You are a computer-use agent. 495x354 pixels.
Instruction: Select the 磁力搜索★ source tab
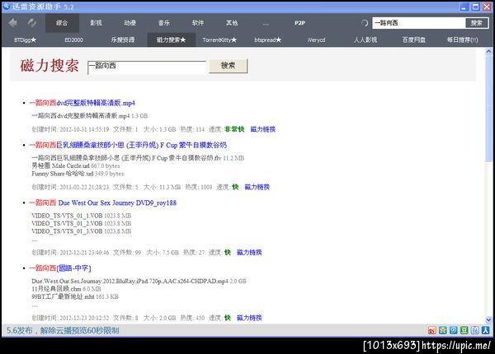click(172, 40)
